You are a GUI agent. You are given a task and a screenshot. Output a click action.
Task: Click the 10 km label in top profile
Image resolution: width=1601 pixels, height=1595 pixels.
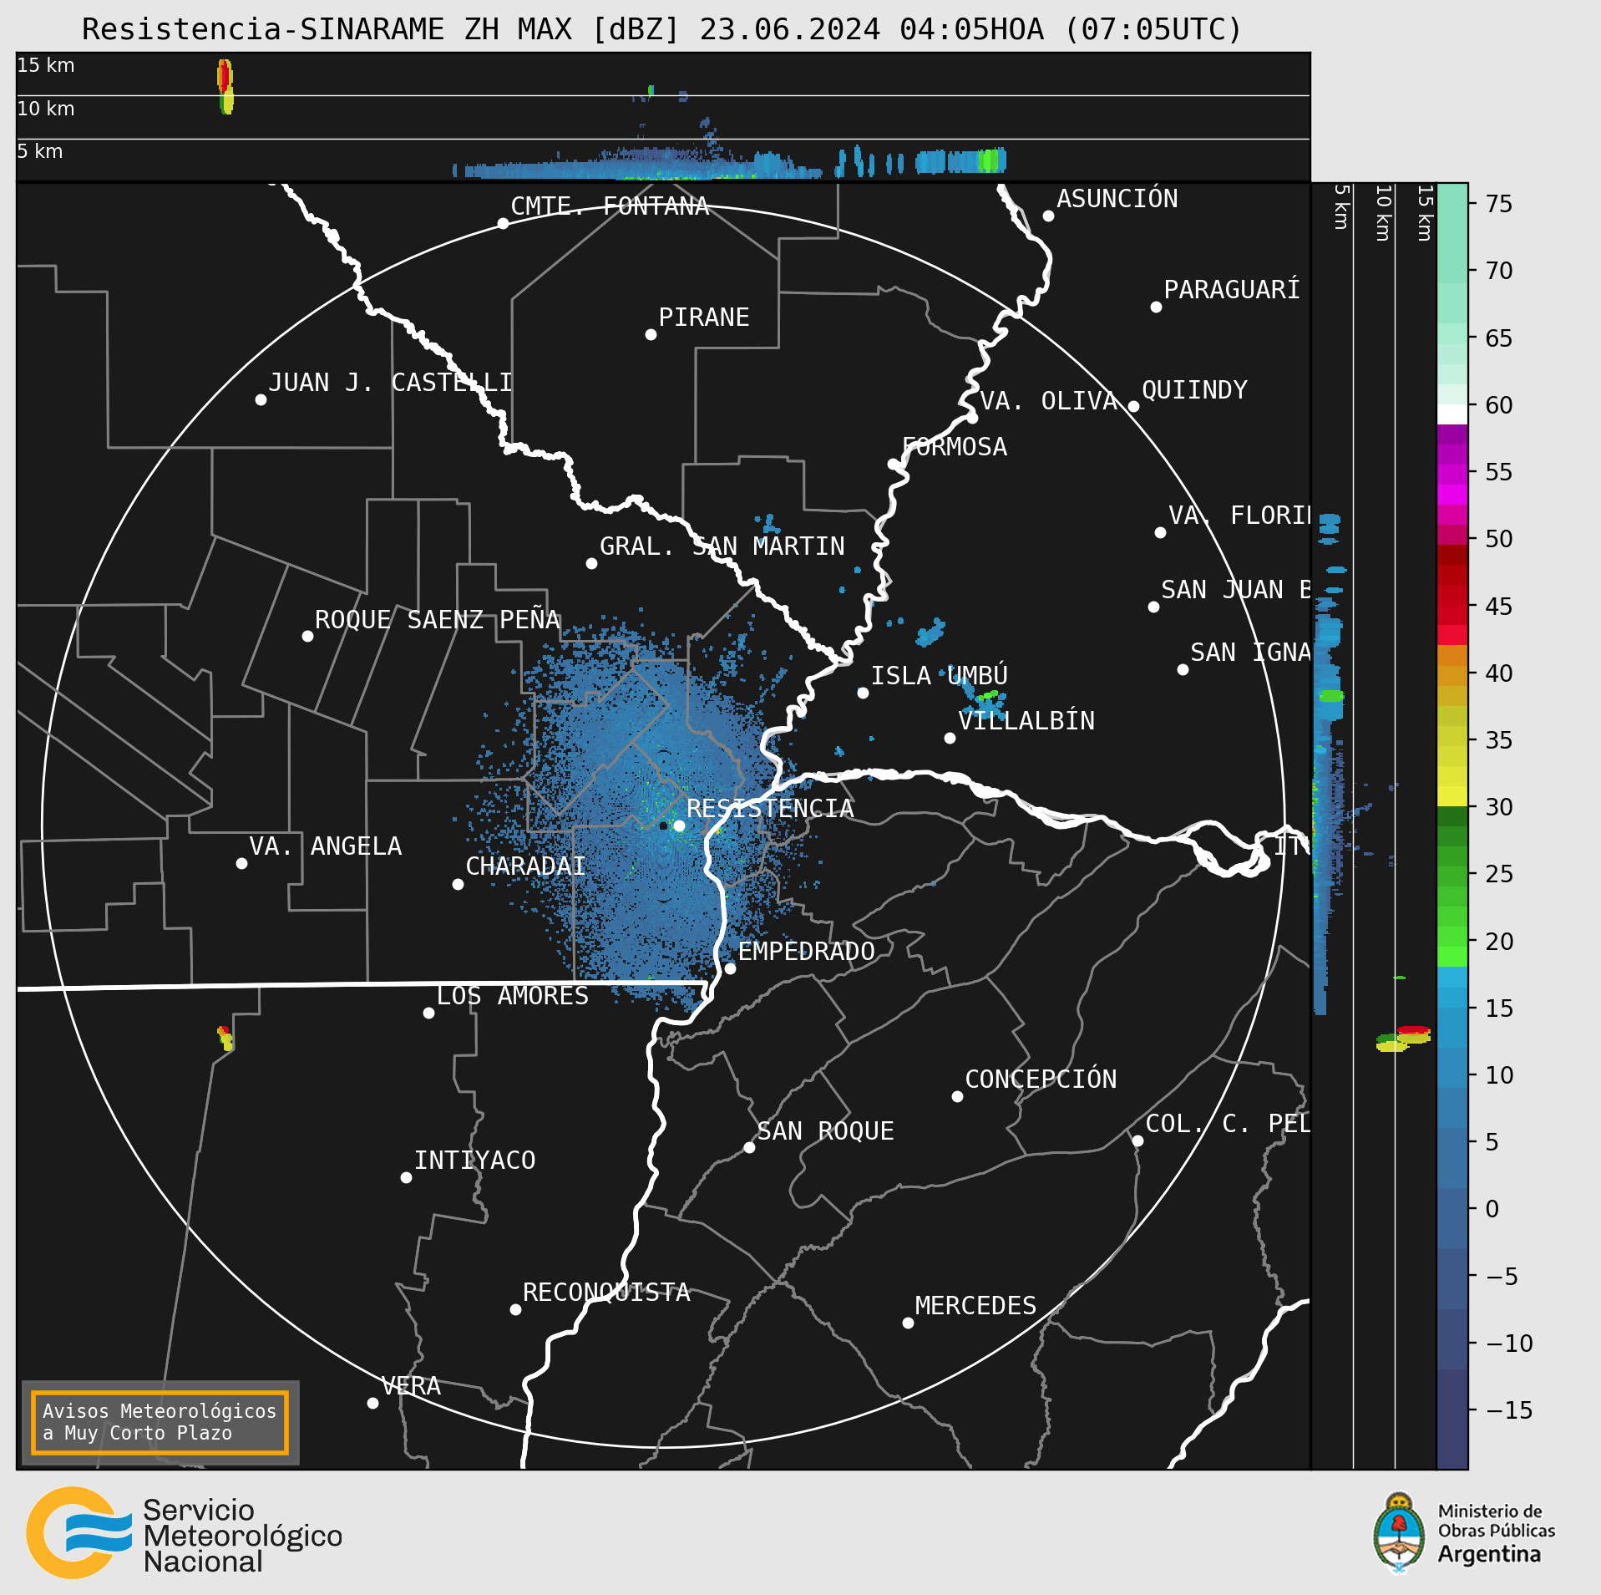click(46, 109)
